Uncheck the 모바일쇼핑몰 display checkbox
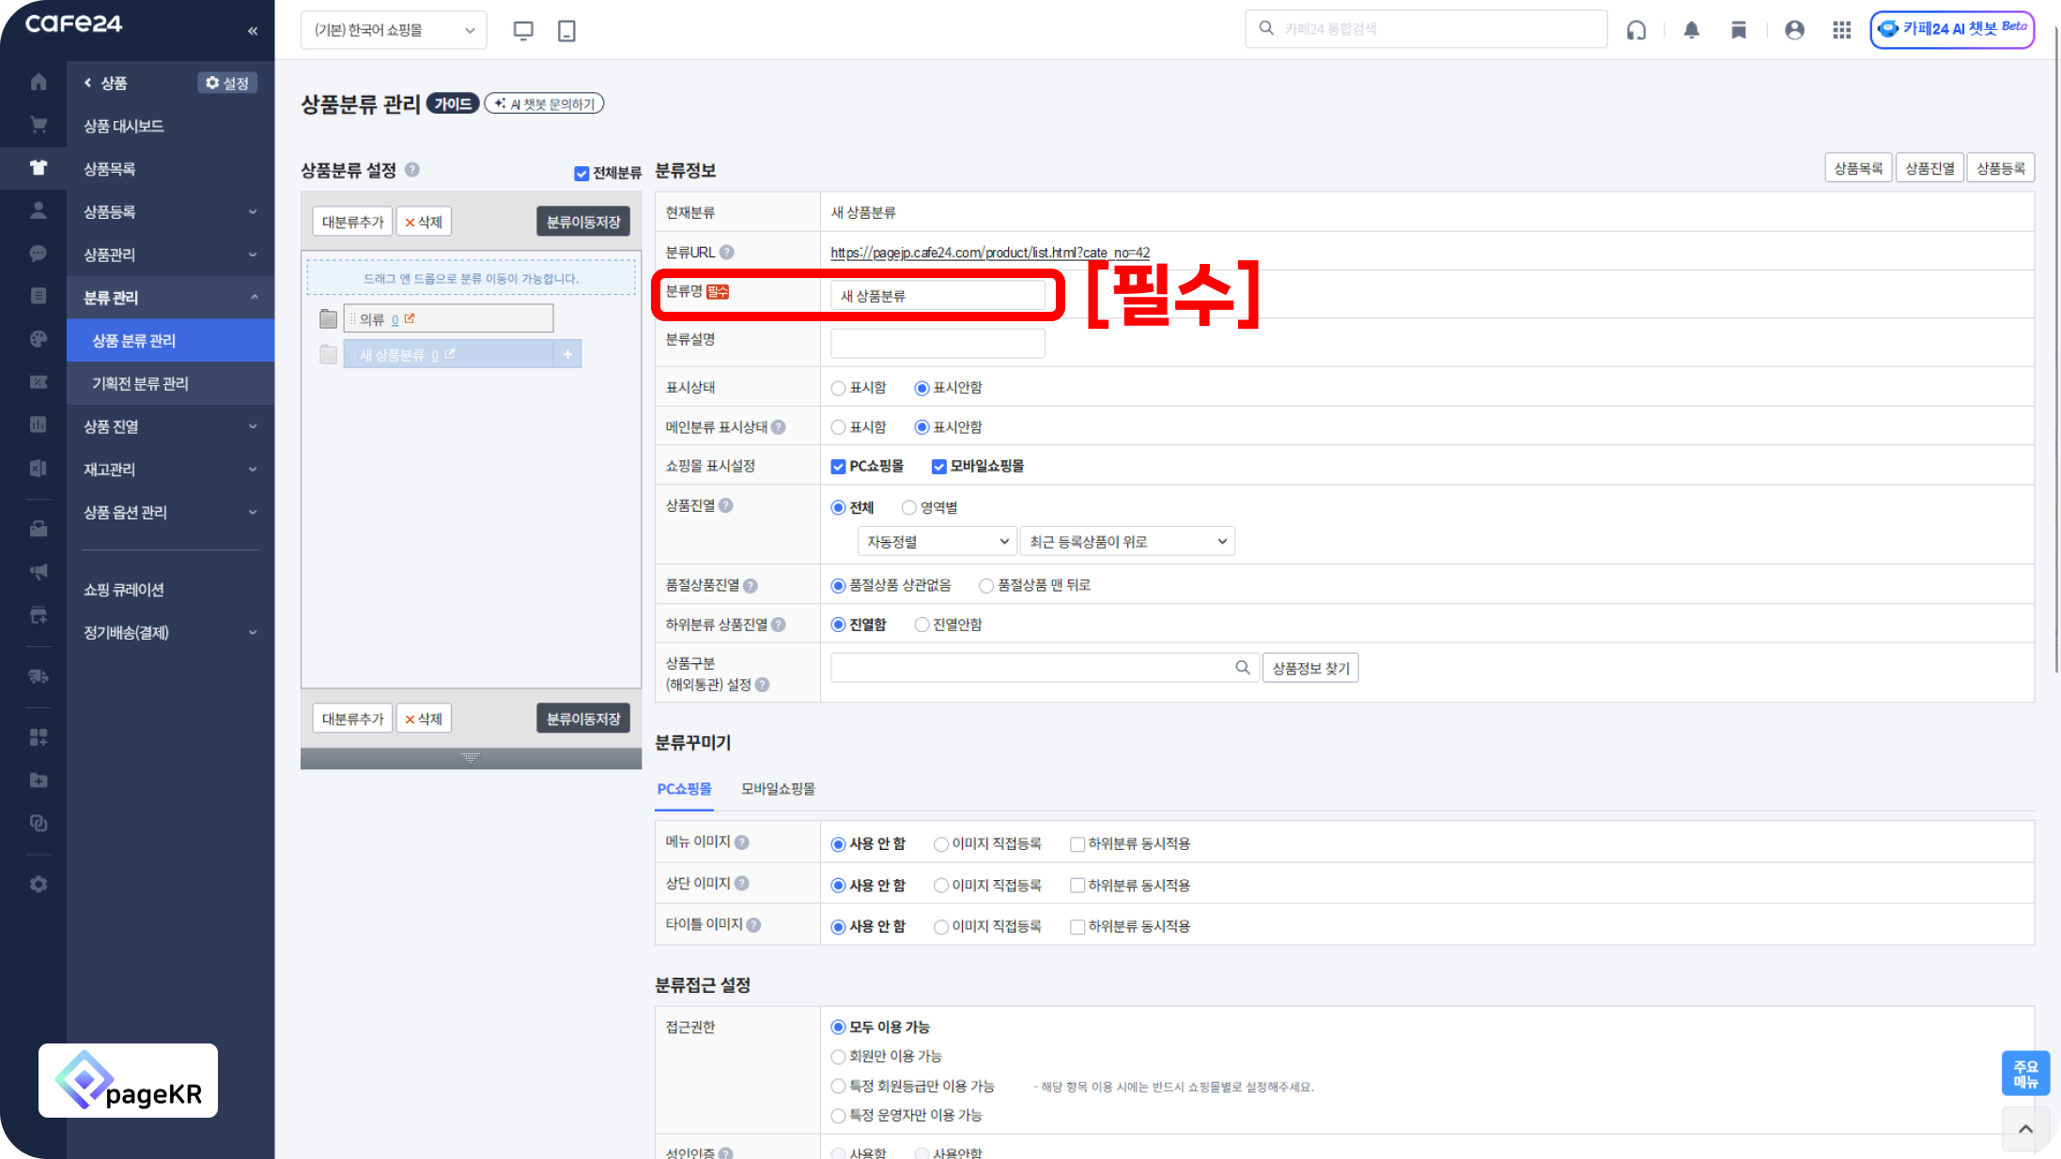 click(x=938, y=467)
